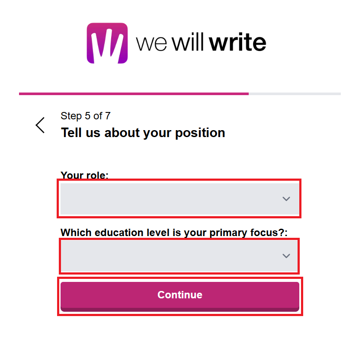Click the chevron arrow in the role field
The image size is (362, 358).
click(x=286, y=199)
